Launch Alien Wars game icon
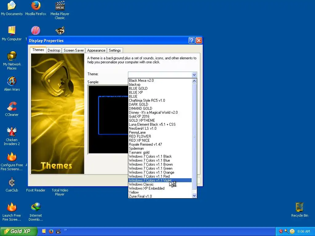 click(12, 84)
